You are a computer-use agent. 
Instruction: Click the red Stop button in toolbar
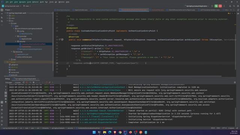tap(220, 6)
